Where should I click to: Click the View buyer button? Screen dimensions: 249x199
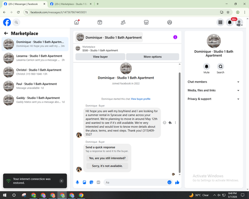tap(100, 57)
